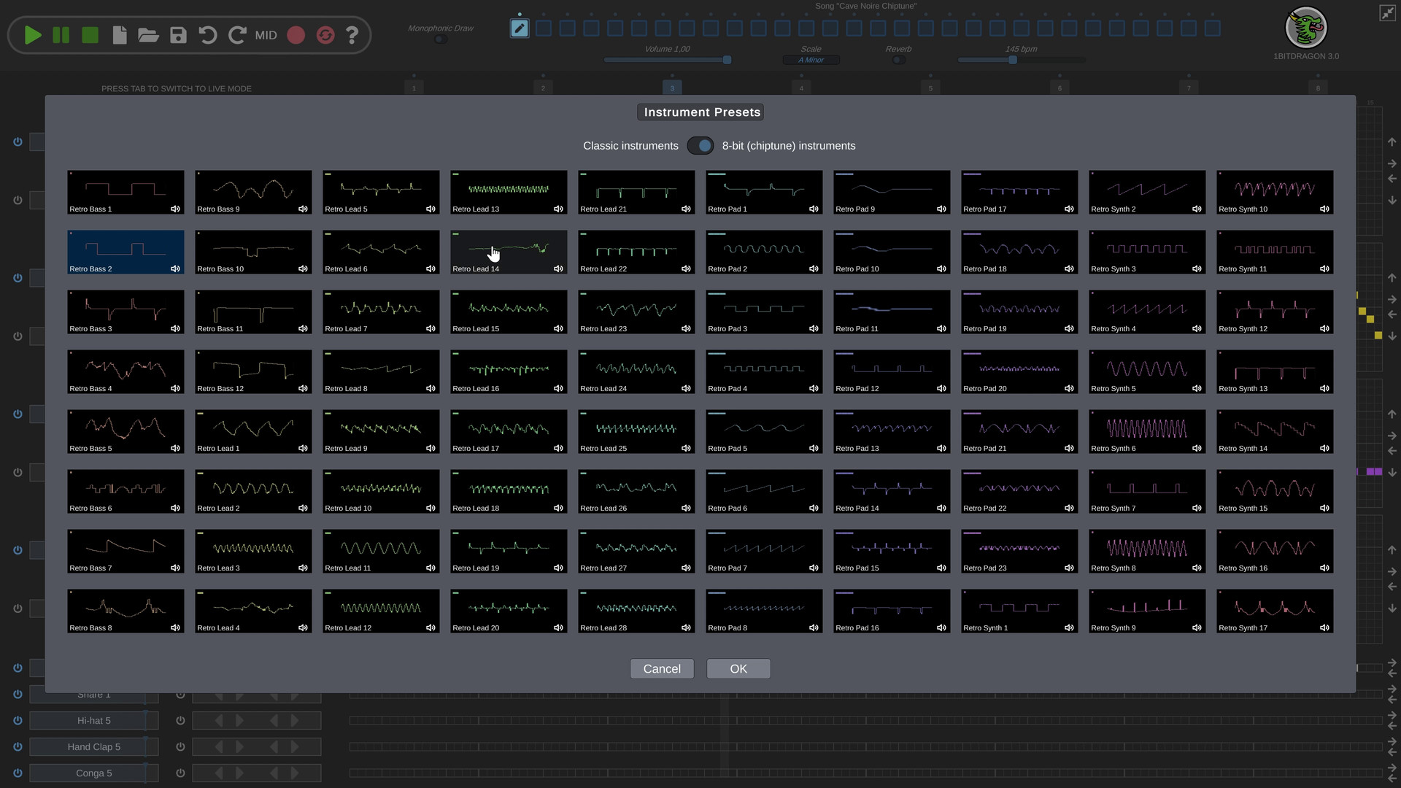Viewport: 1401px width, 788px height.
Task: Click the Cancel button
Action: click(x=662, y=669)
